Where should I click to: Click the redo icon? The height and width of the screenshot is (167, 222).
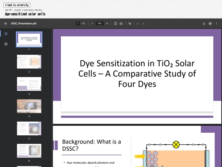click(143, 24)
